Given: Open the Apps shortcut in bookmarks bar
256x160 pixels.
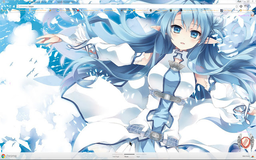Looking at the screenshot, I should (x=4, y=10).
